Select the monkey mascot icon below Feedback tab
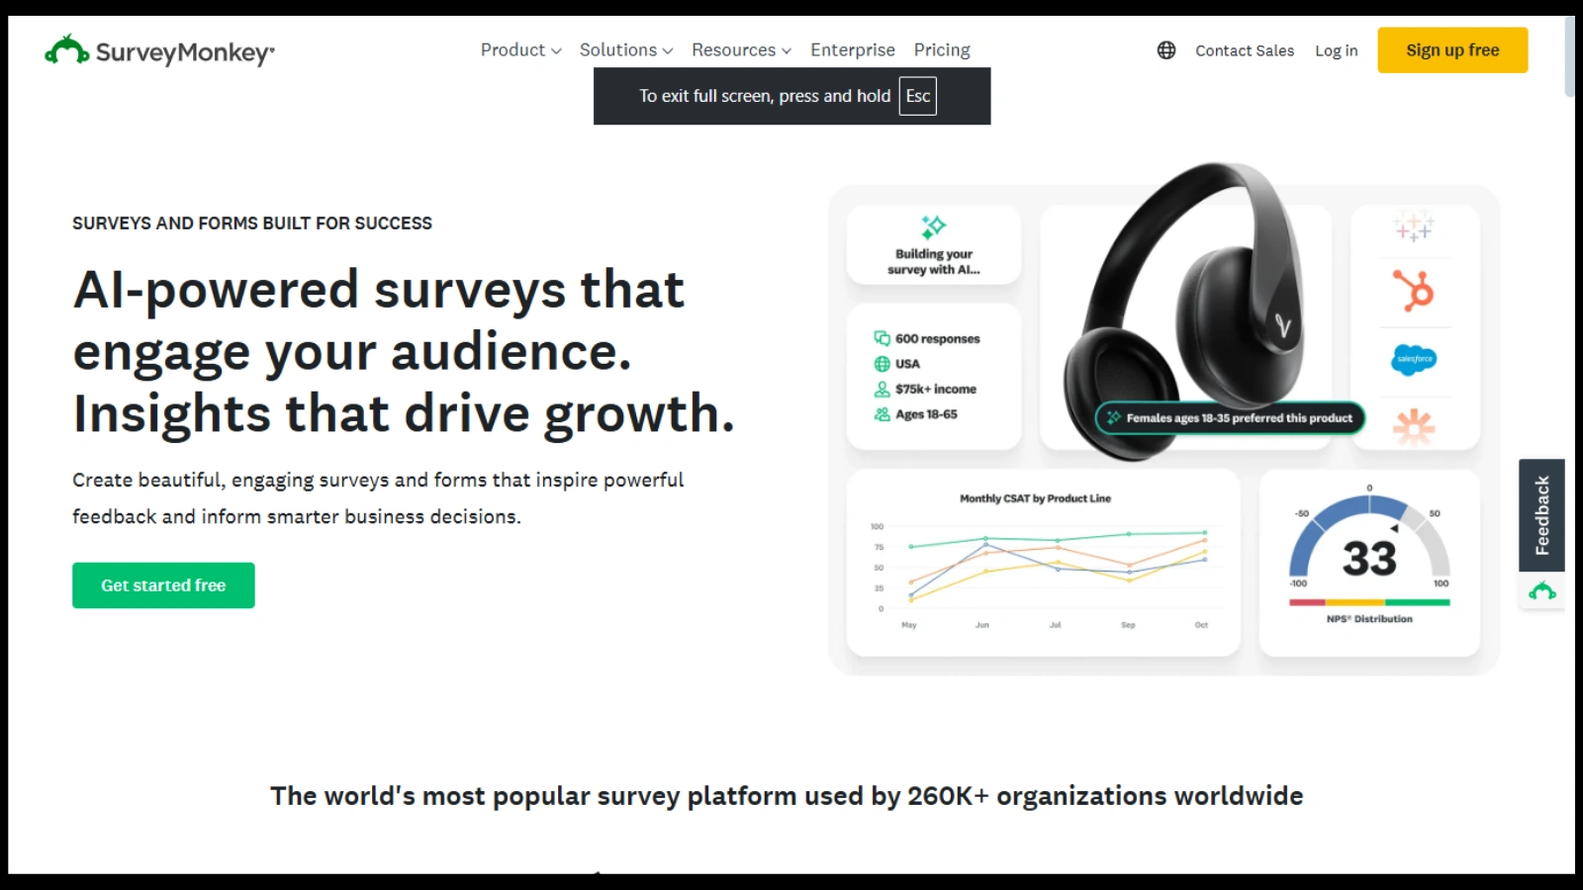1583x890 pixels. point(1541,591)
